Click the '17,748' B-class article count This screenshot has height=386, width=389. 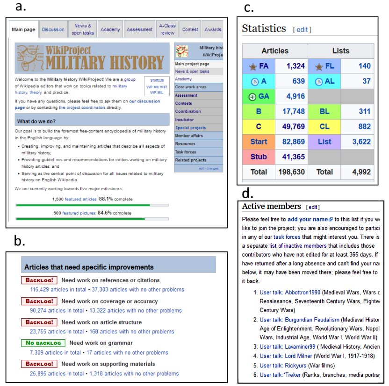(x=294, y=112)
